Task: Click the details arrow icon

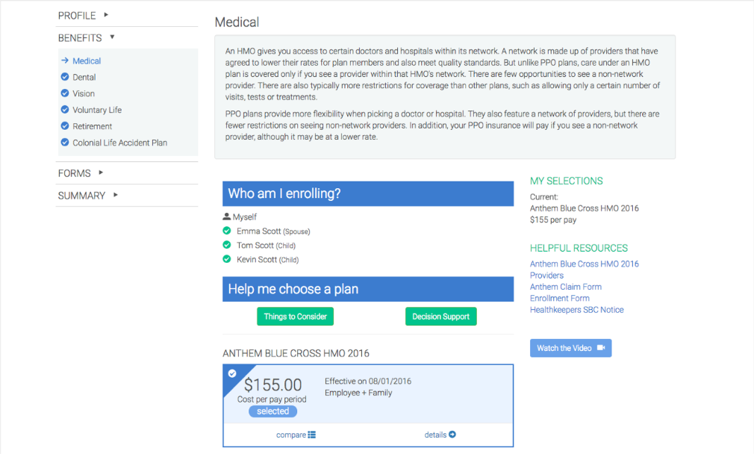Action: (452, 435)
